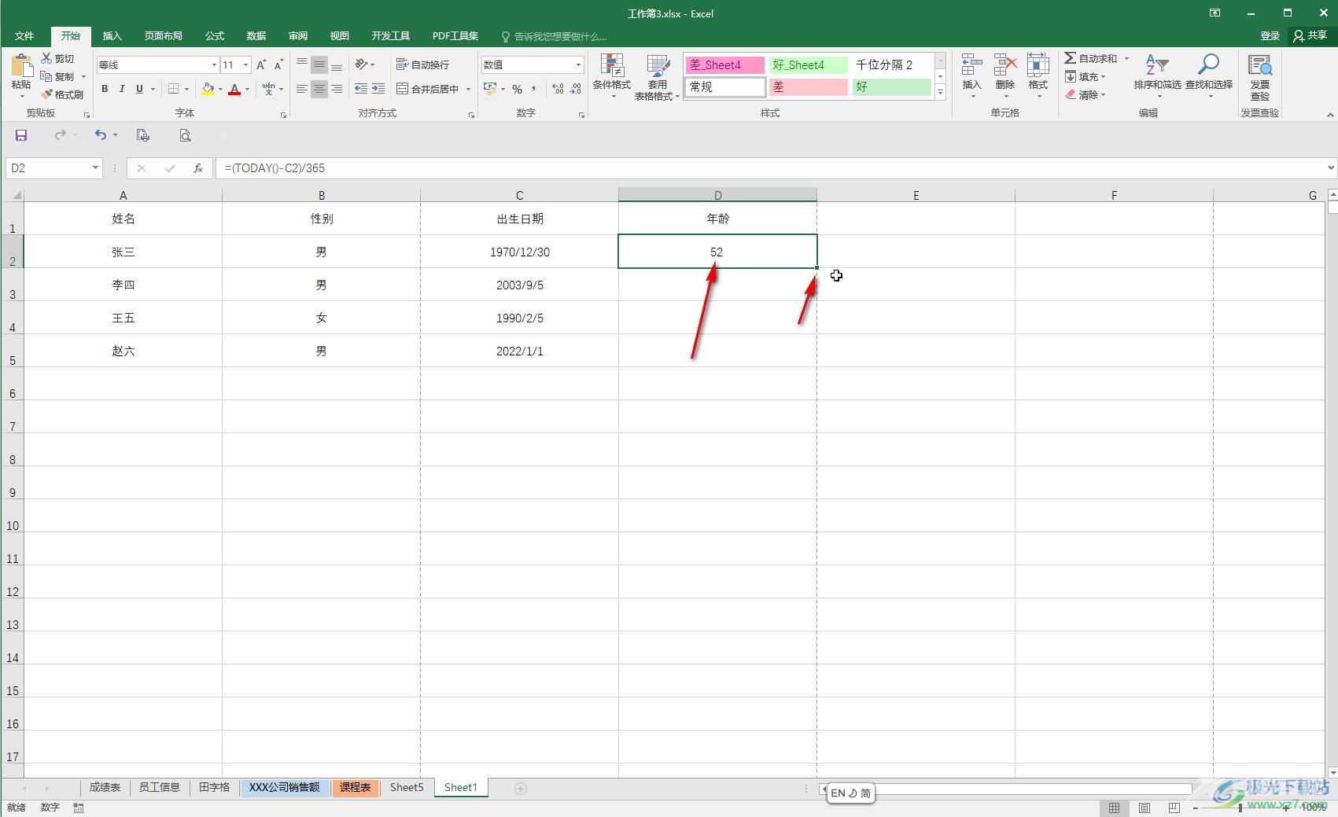Expand the formula bar
1338x817 pixels.
(1331, 167)
